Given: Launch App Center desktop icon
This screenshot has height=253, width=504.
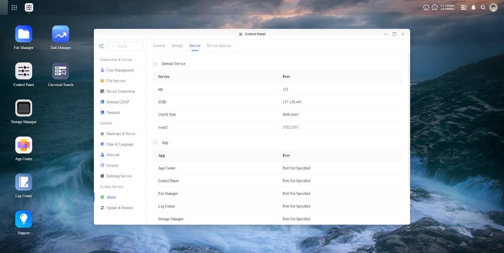Looking at the screenshot, I should (23, 145).
